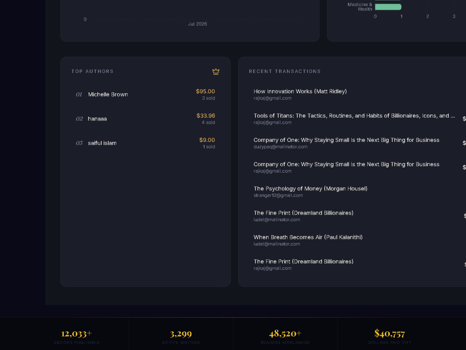Click the $9.00 earnings value

coord(207,140)
